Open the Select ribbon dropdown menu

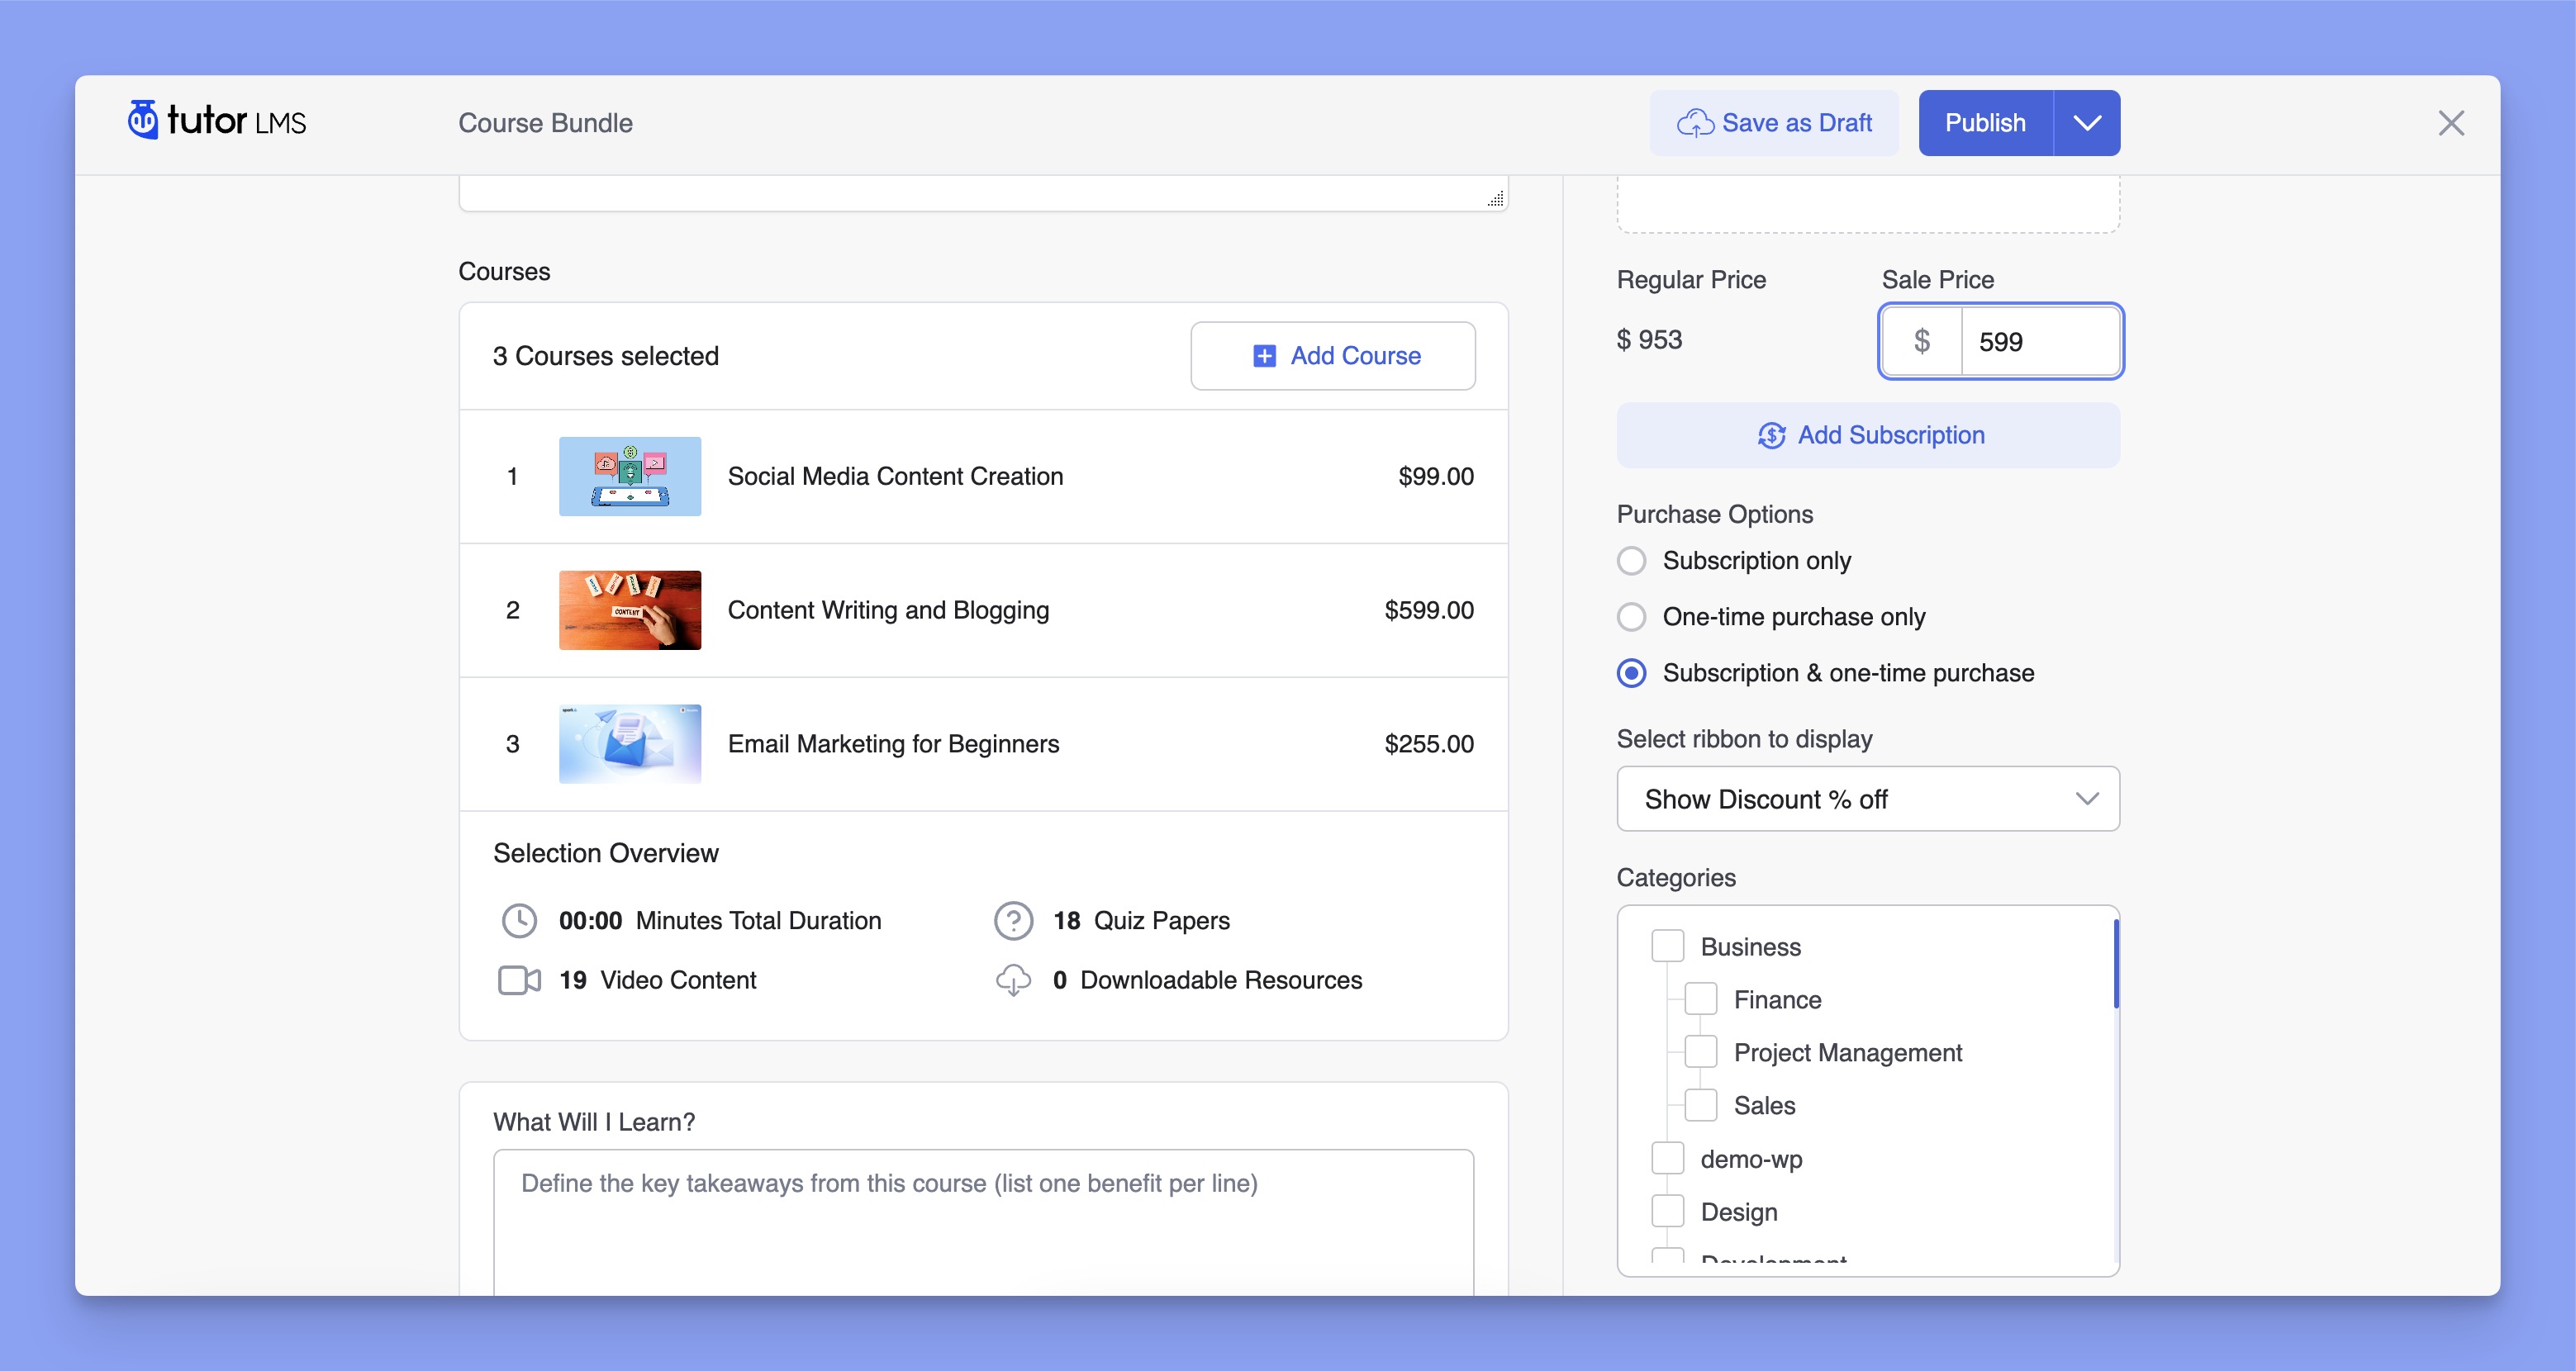click(x=1867, y=797)
